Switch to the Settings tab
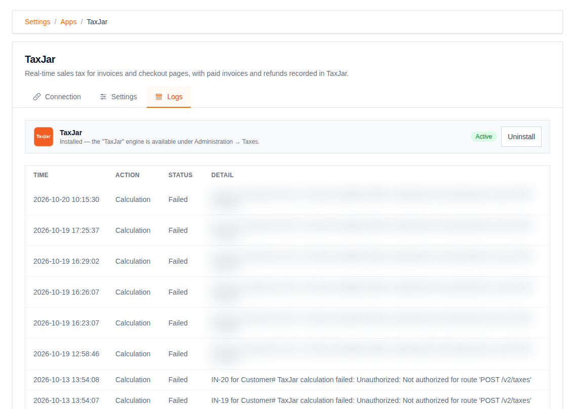The height and width of the screenshot is (409, 575). coord(118,97)
